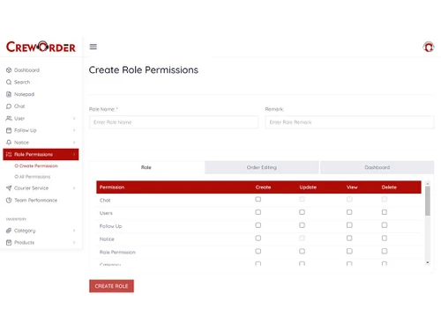Expand the Products menu chevron
Screen dimensions: 441x330
(x=74, y=243)
